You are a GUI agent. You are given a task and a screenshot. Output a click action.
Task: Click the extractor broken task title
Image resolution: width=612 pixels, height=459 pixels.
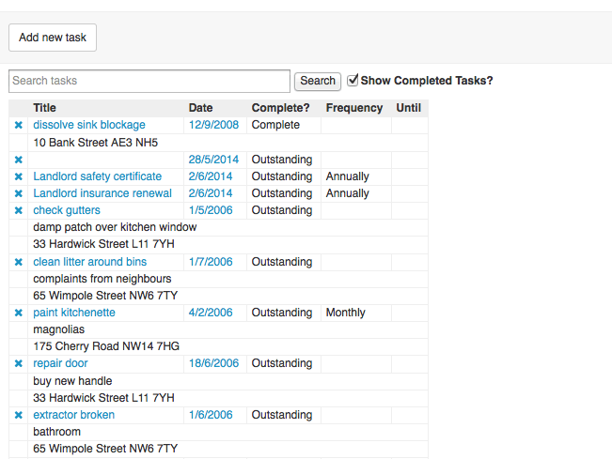pos(73,415)
